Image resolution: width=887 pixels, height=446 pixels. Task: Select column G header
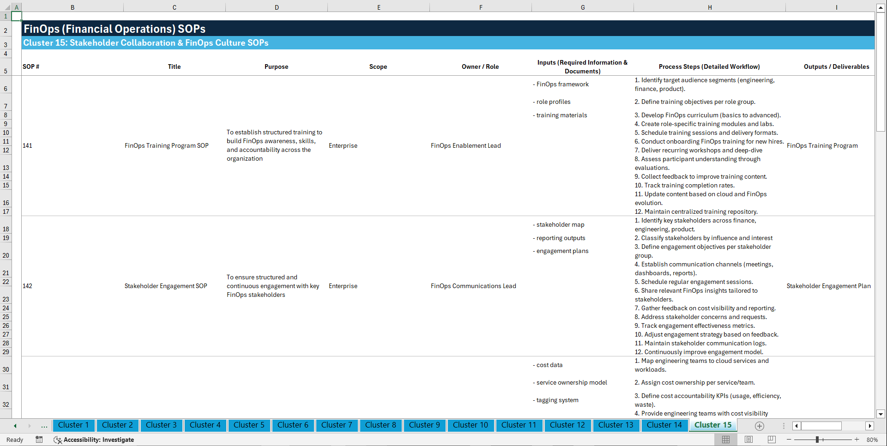(x=583, y=7)
